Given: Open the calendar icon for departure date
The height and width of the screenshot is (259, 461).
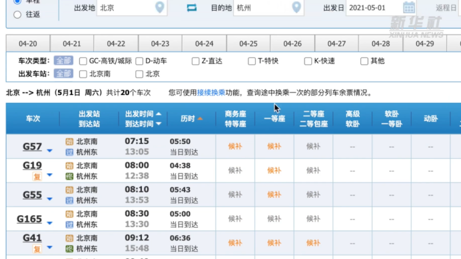Looking at the screenshot, I should click(x=408, y=7).
